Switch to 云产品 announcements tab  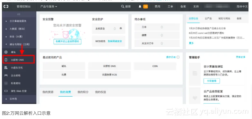pos(208,19)
